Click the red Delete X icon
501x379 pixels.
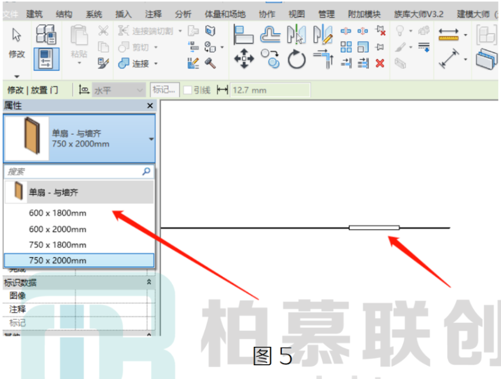(379, 63)
